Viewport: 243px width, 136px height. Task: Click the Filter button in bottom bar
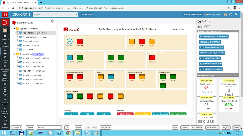(x=78, y=128)
